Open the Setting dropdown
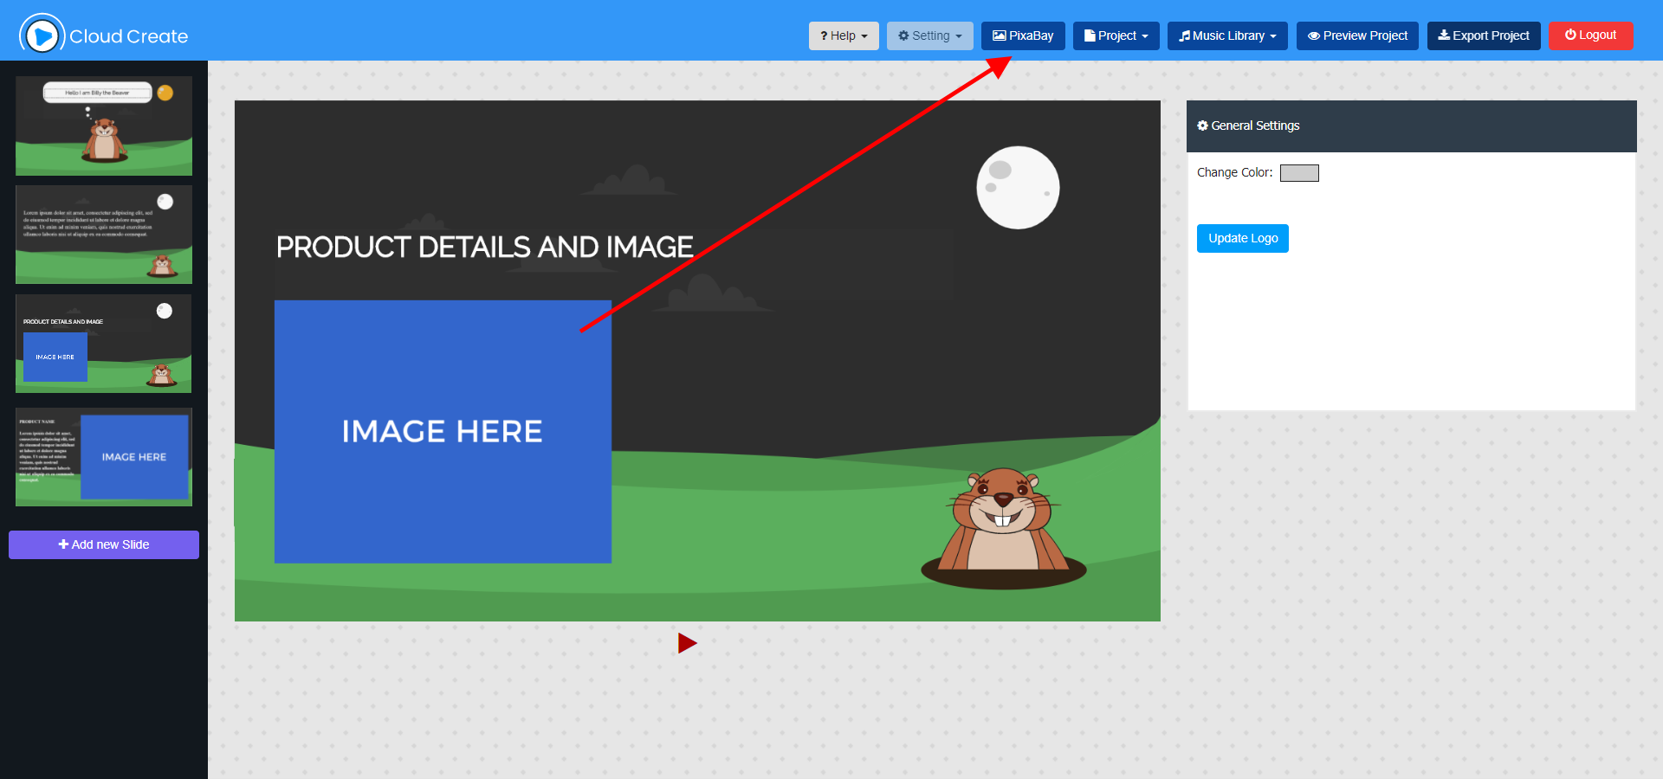 pyautogui.click(x=929, y=35)
